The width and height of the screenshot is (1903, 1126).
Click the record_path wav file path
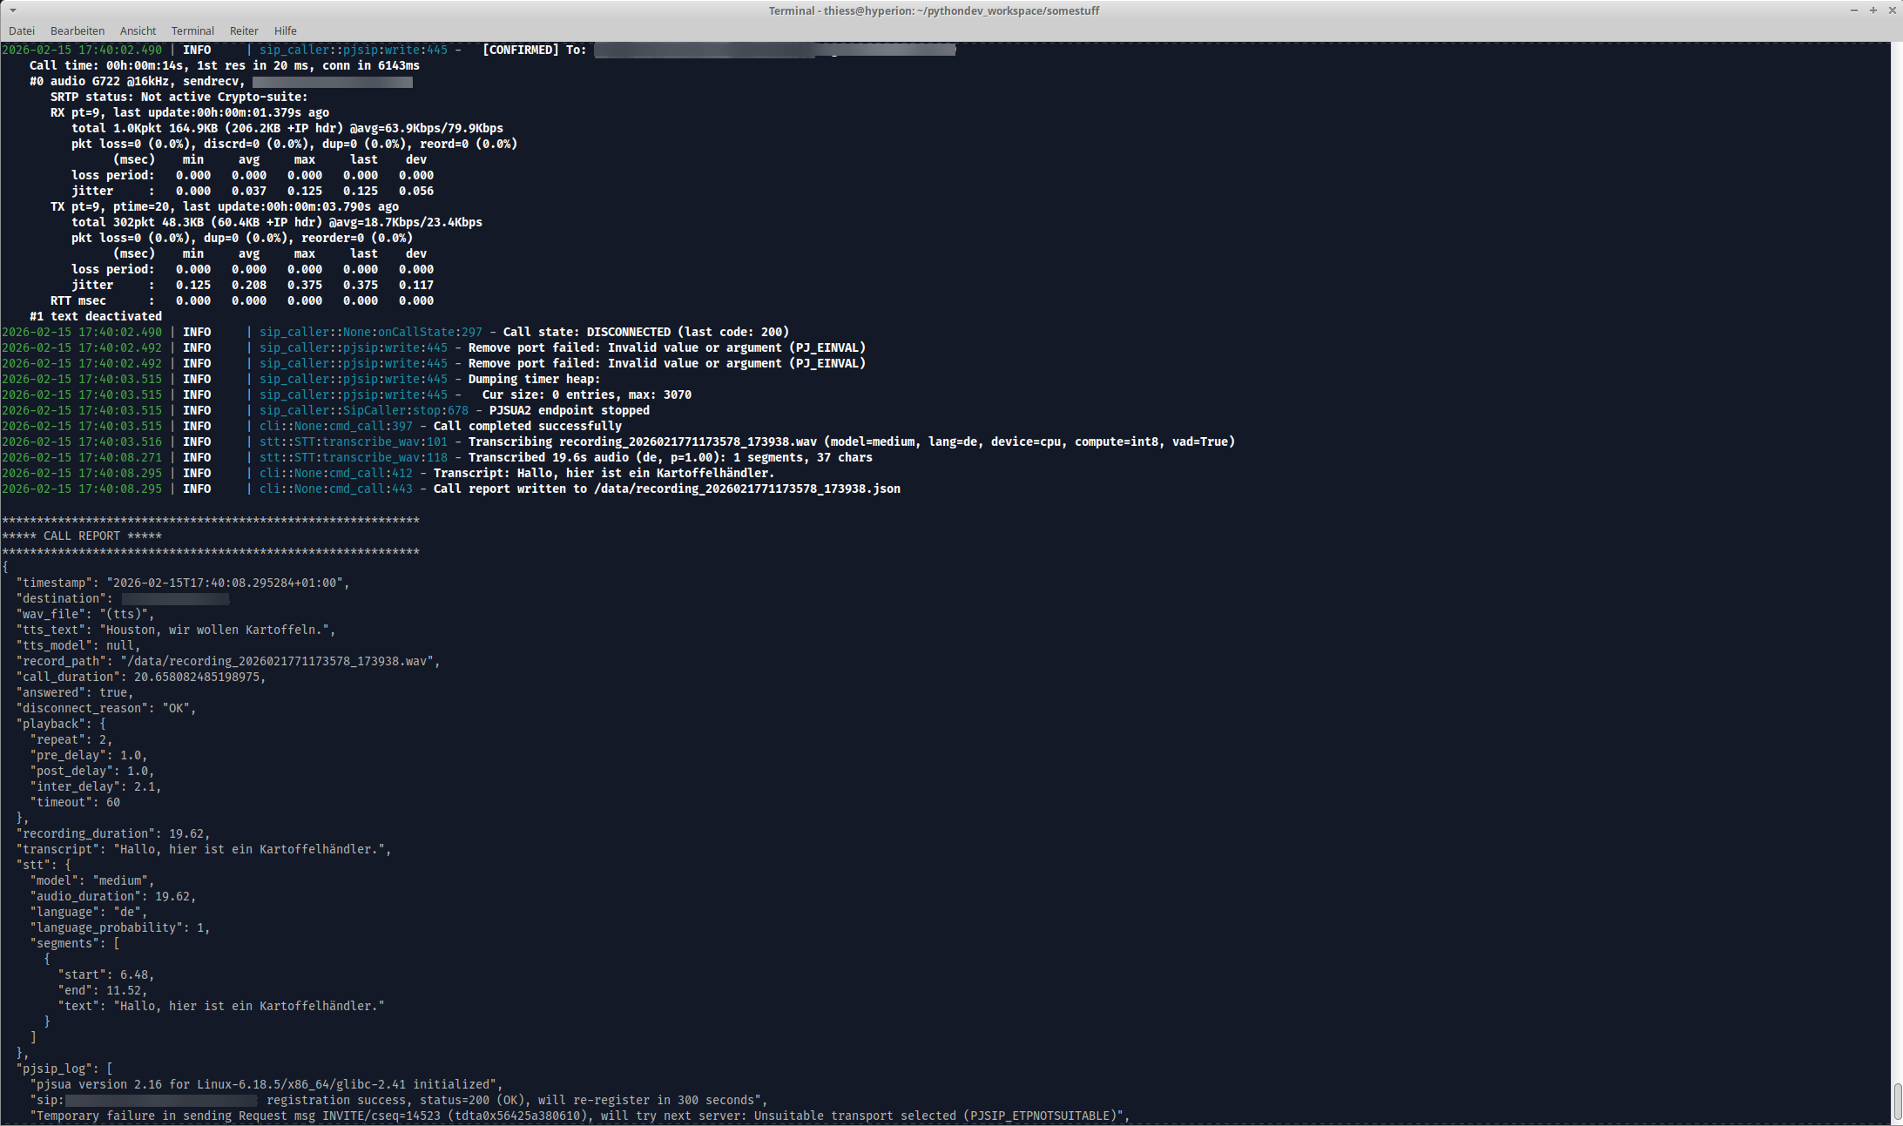tap(279, 661)
